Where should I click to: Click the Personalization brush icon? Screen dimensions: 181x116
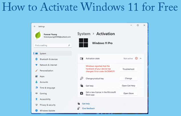tap(36, 70)
